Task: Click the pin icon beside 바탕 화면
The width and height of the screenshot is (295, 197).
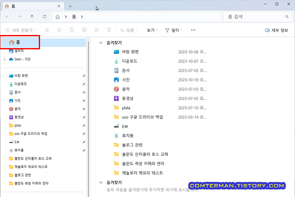Action: click(x=84, y=76)
